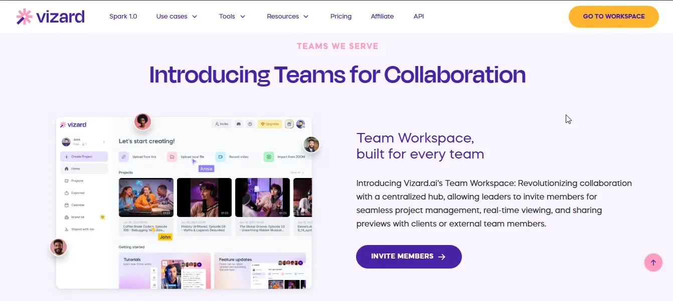Click the 'TEAMS WE SERVE' label
673x301 pixels.
338,46
